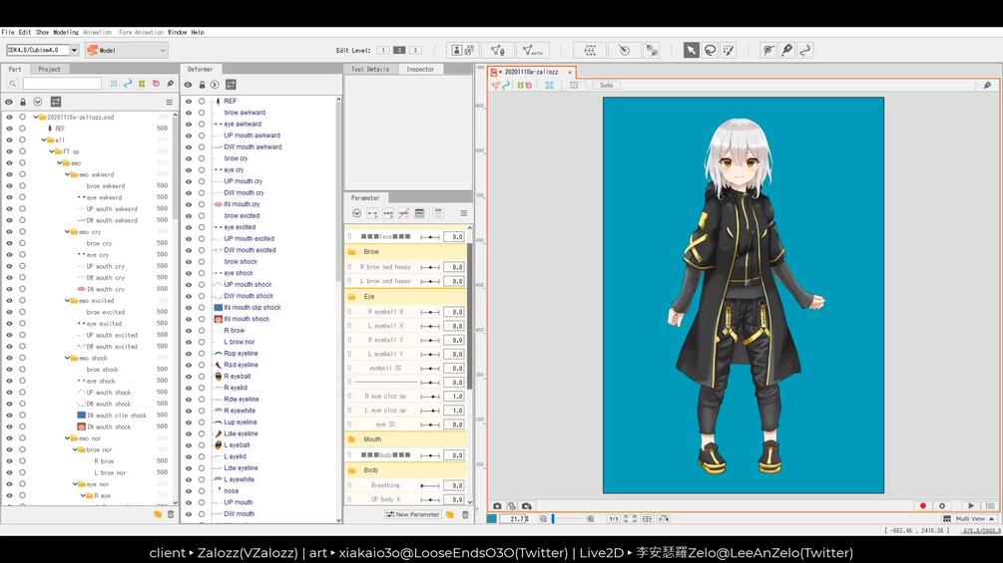Select the Deform path edit tool
Viewport: 1003px width, 563px height.
[768, 50]
